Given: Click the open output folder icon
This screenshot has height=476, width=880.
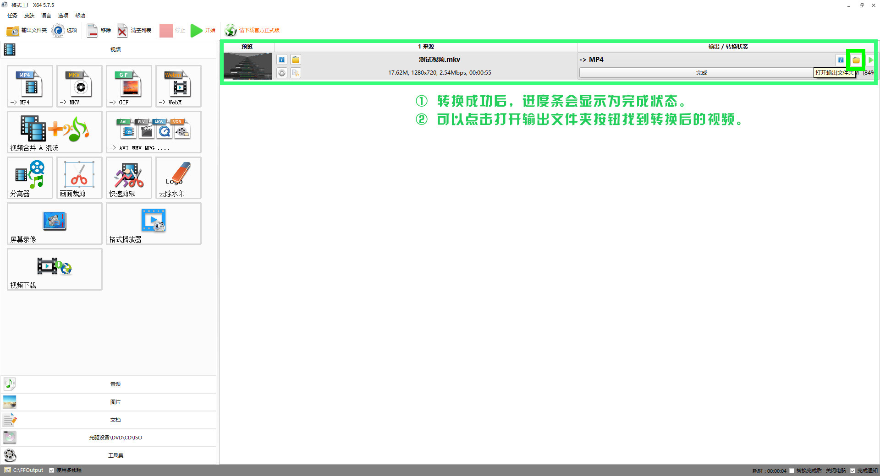Looking at the screenshot, I should [x=856, y=60].
